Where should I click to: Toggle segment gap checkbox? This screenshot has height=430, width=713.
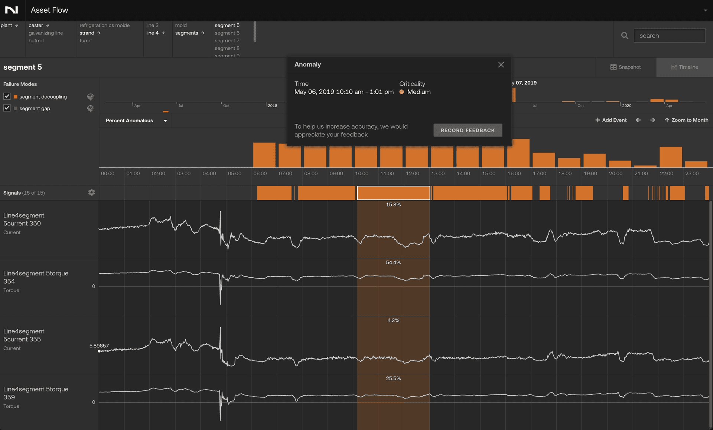(x=7, y=108)
